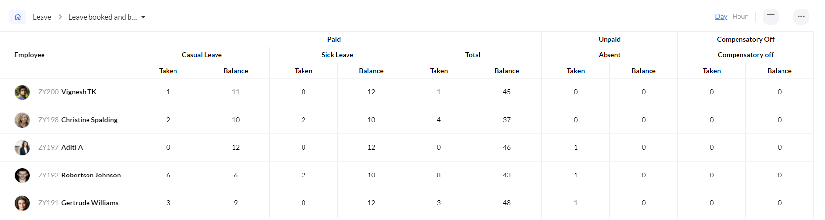Switch the view to Hour
Screen dimensions: 825x220
click(x=739, y=17)
